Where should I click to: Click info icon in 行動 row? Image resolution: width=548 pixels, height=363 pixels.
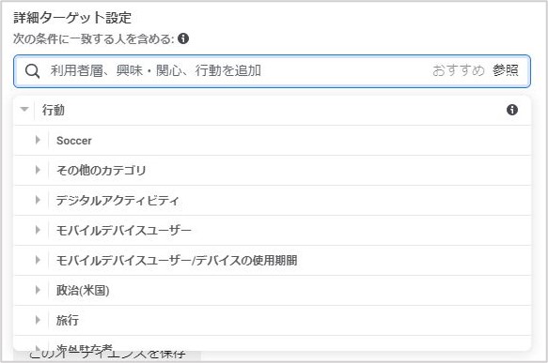[512, 110]
